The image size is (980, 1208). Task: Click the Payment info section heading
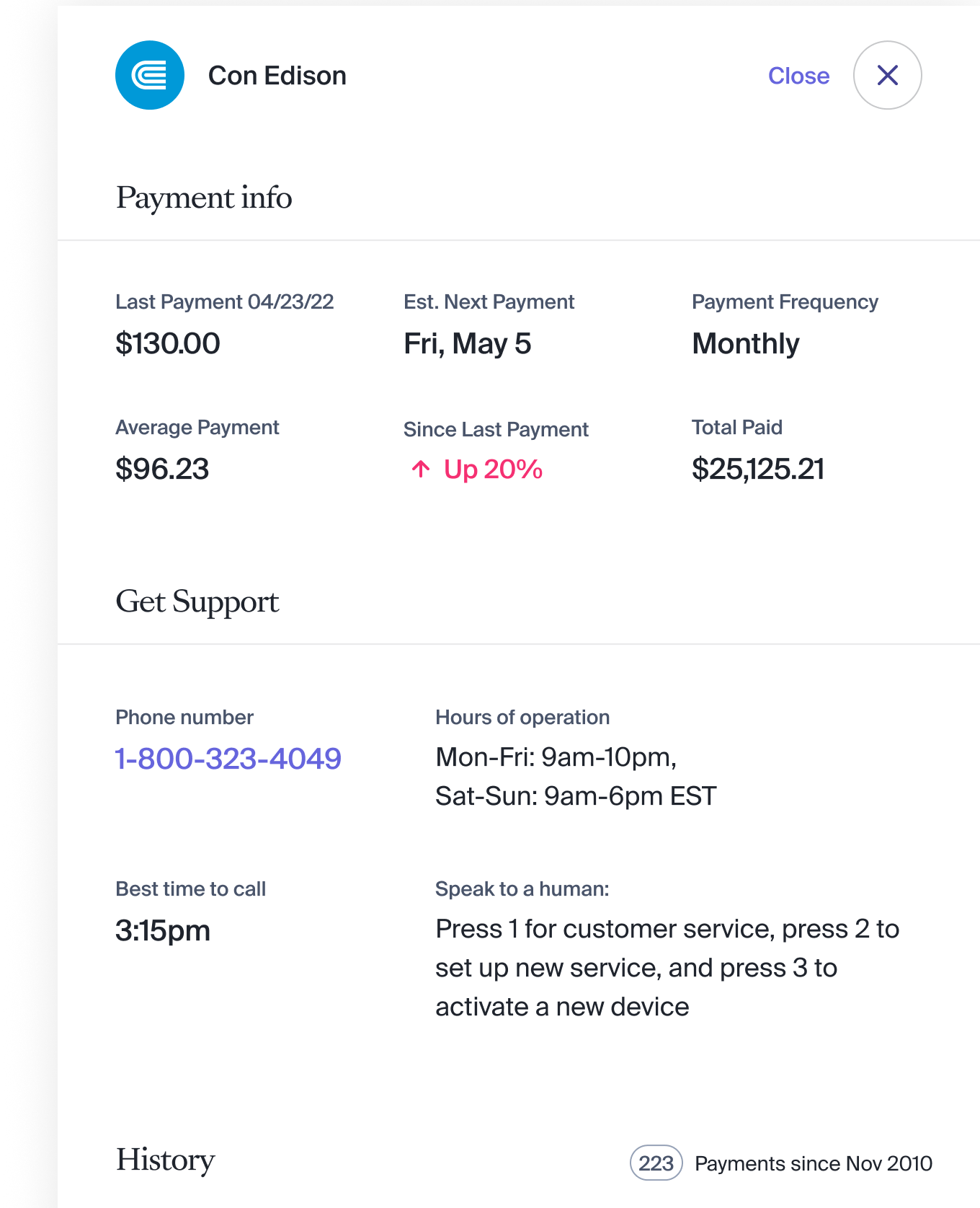click(x=204, y=198)
